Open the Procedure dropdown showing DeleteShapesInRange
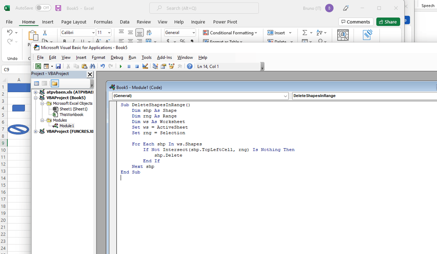The width and height of the screenshot is (437, 254). pyautogui.click(x=364, y=96)
